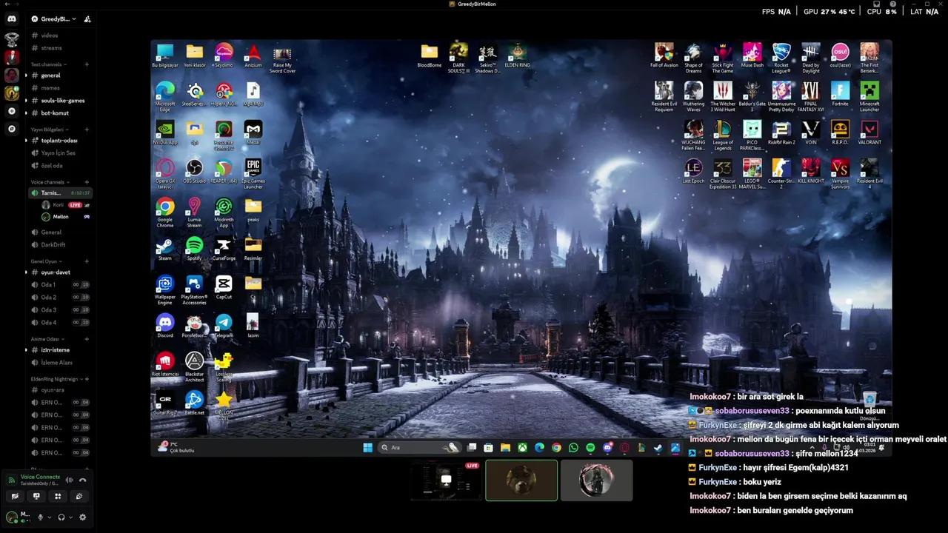Screen dimensions: 948x533
Task: Select Mellon user in voice channel
Action: [x=65, y=217]
